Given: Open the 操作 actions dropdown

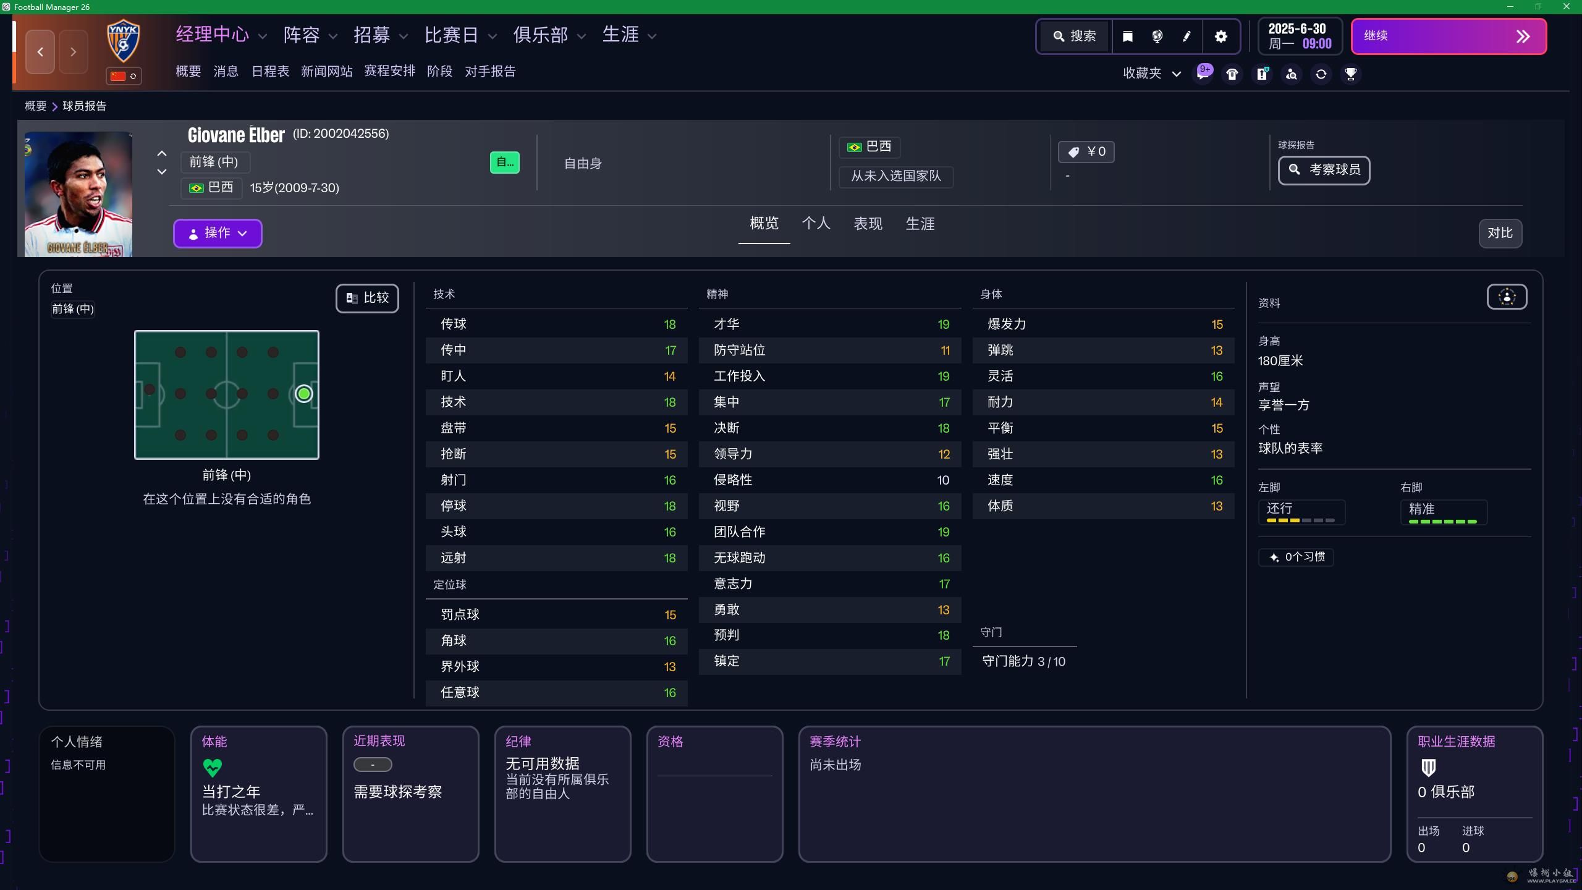Looking at the screenshot, I should pyautogui.click(x=218, y=233).
